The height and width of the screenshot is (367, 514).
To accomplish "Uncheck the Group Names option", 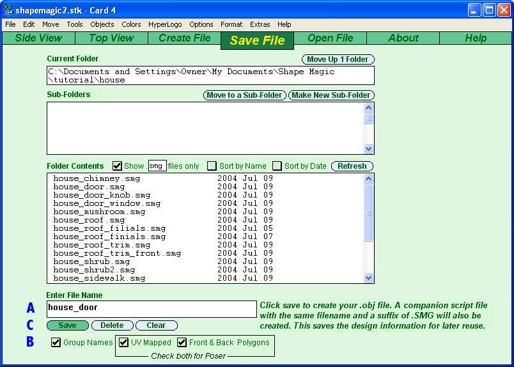I will (56, 343).
